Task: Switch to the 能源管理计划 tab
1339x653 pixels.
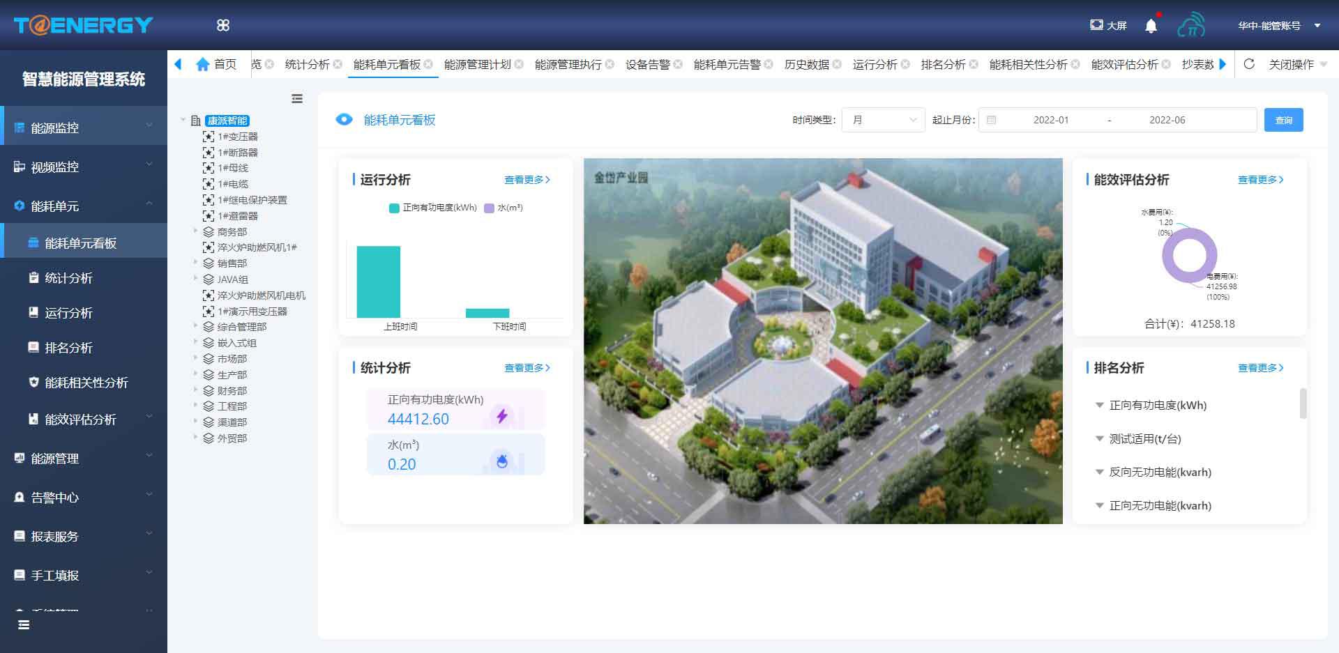Action: coord(477,64)
